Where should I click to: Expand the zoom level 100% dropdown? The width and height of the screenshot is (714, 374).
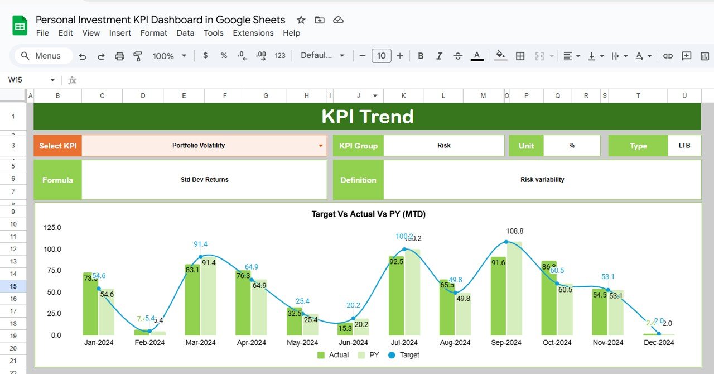[170, 56]
